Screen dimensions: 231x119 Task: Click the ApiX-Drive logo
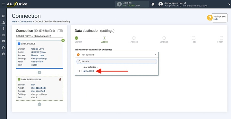pyautogui.click(x=17, y=4)
